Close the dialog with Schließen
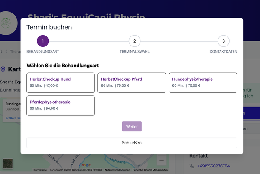 (132, 142)
